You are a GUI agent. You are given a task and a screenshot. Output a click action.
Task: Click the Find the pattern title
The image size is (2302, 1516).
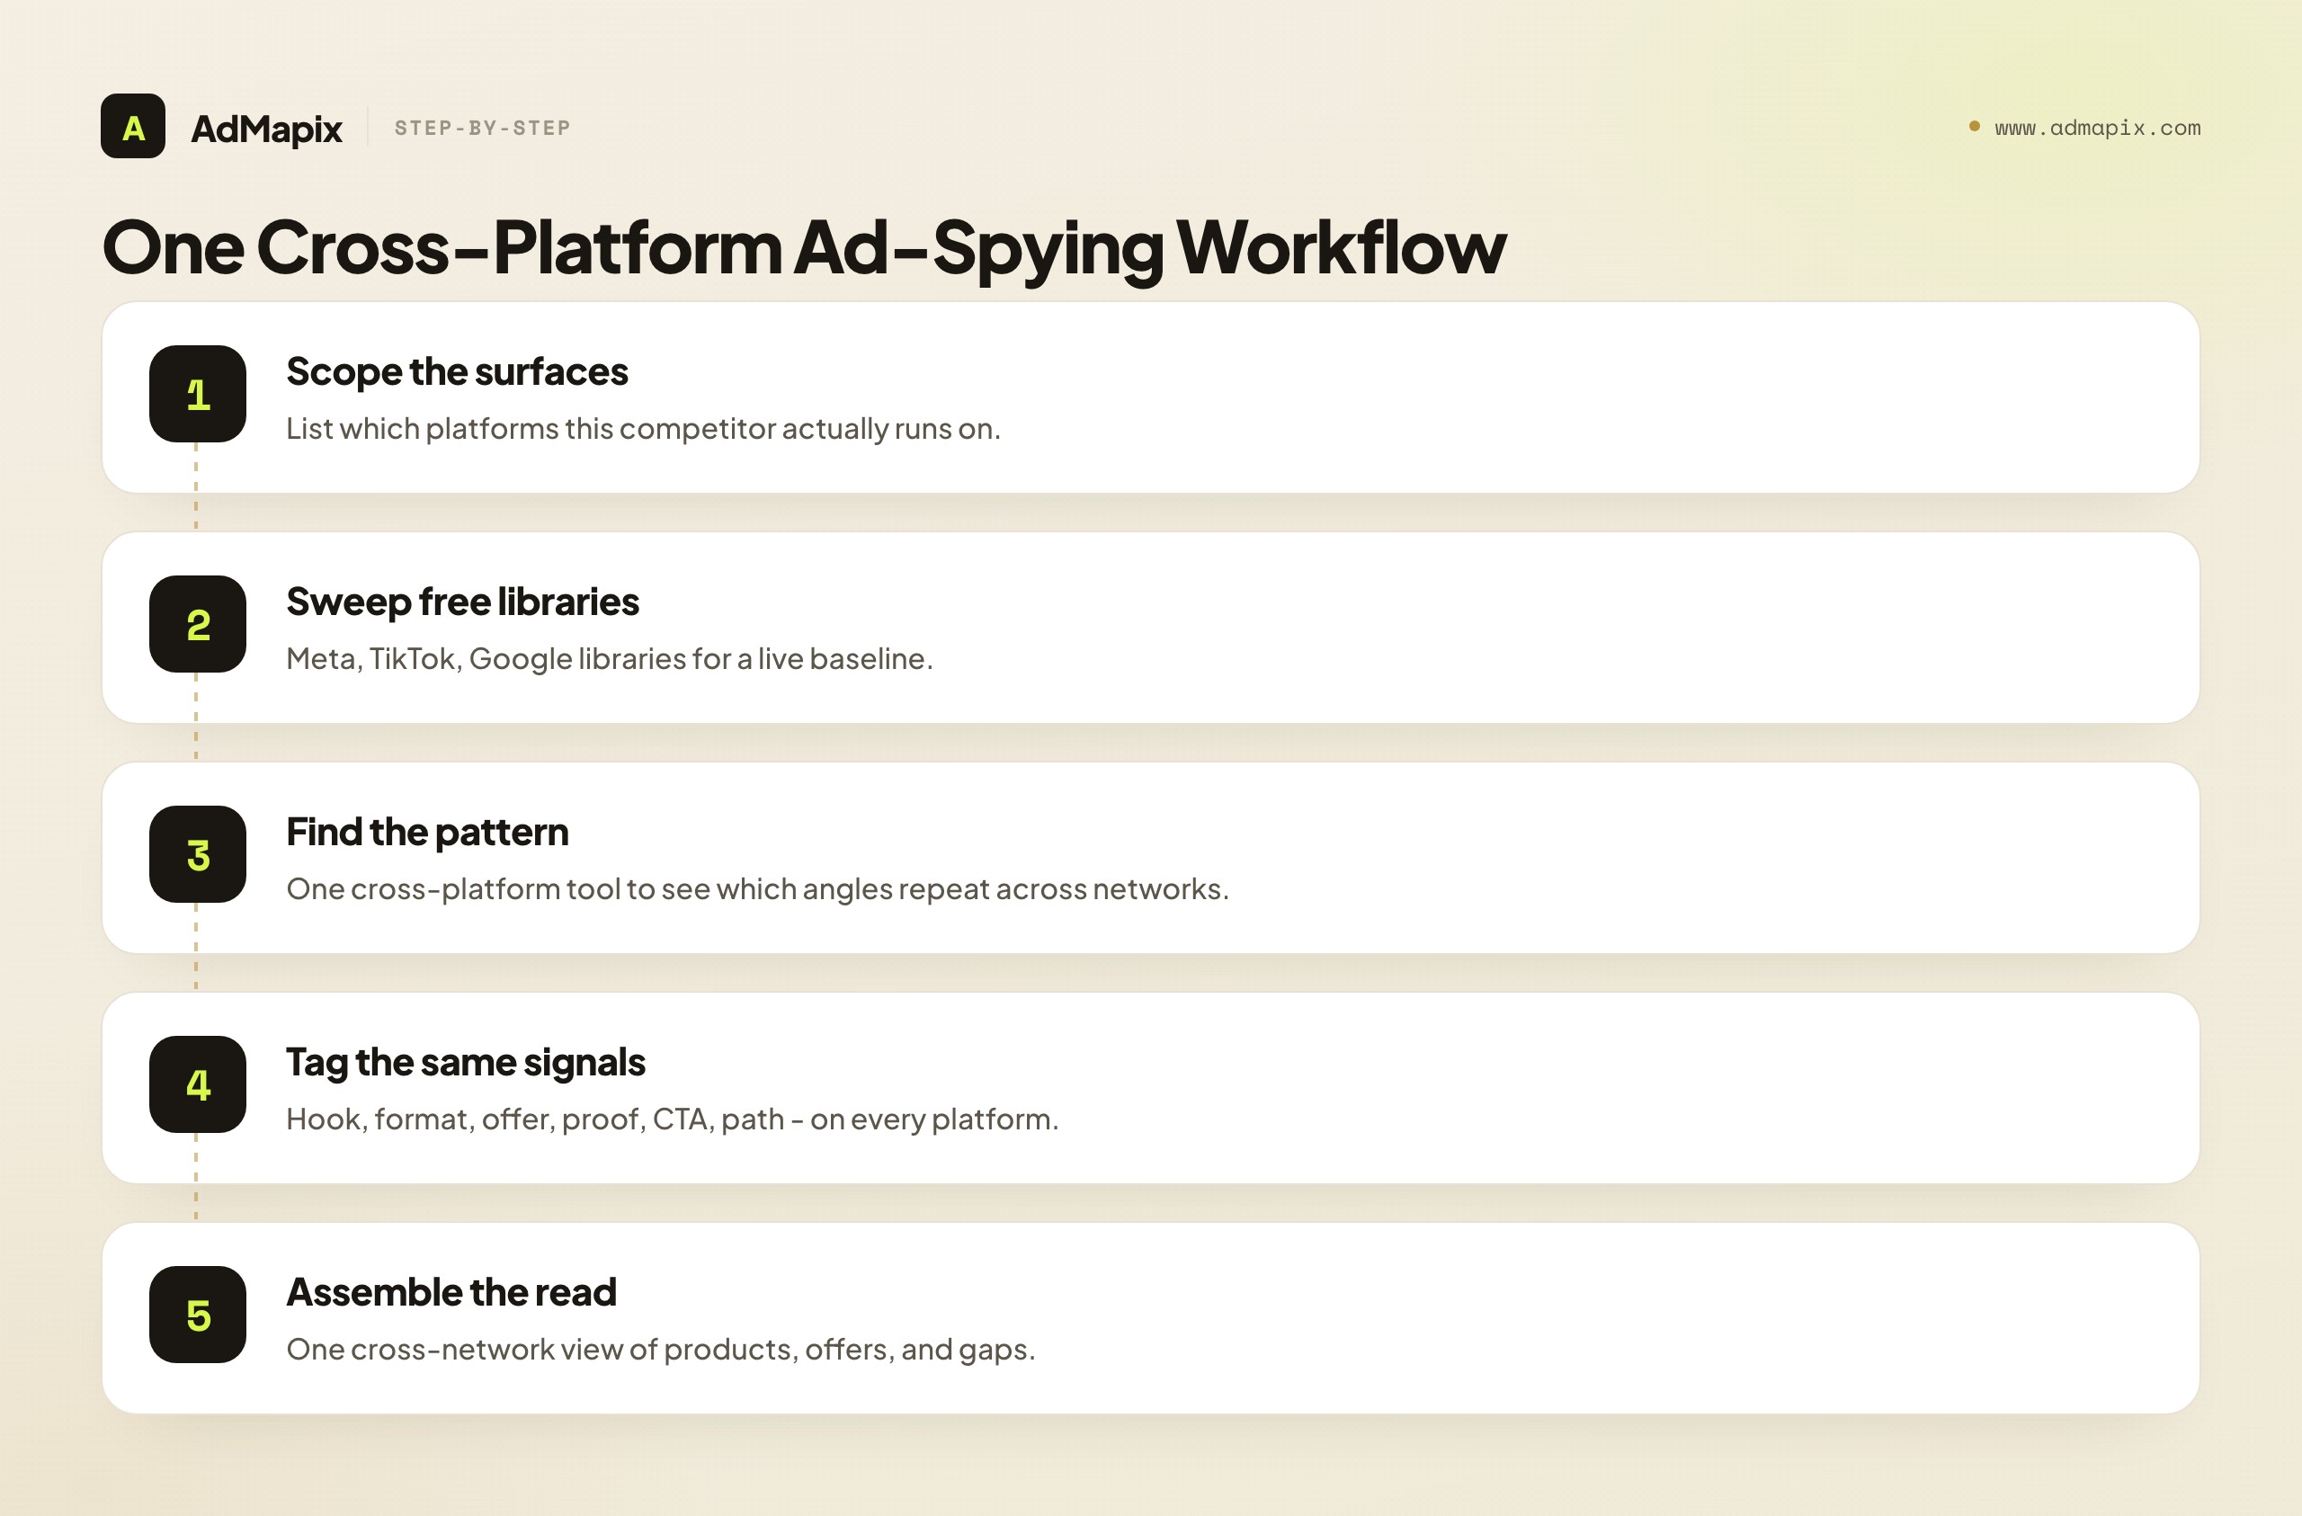427,833
